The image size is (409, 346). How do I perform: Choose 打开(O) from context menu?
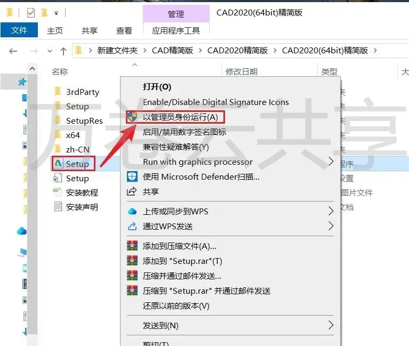coord(157,86)
